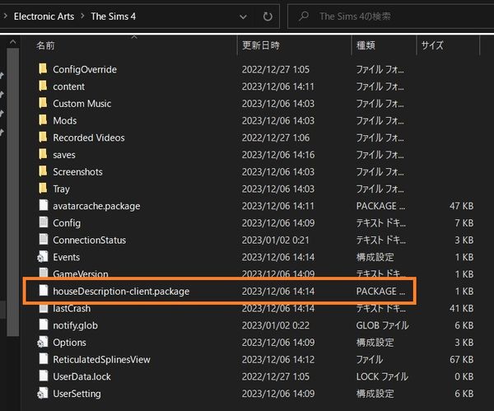The width and height of the screenshot is (494, 411).
Task: Select the notify.glob file name
Action: 75,325
